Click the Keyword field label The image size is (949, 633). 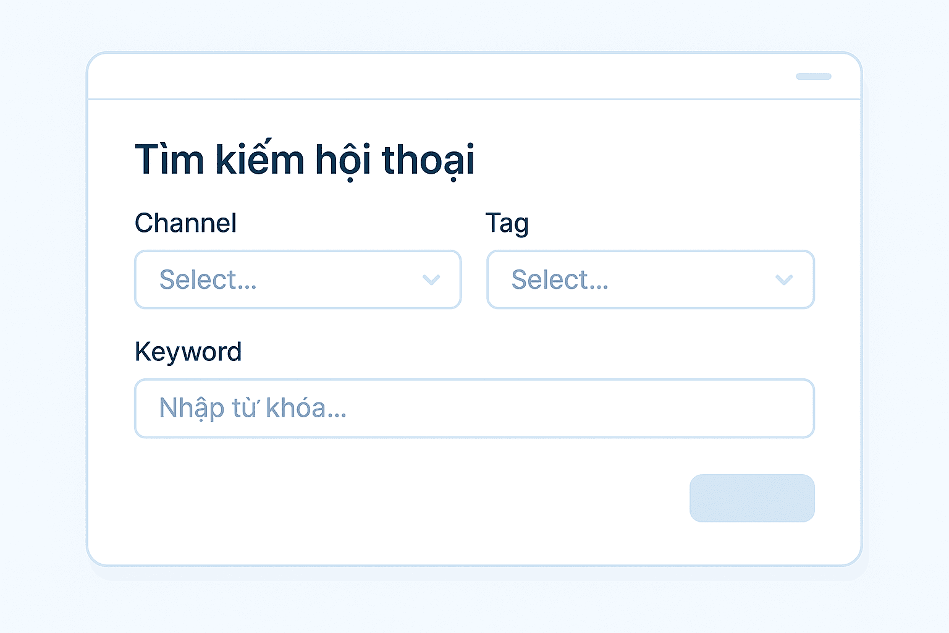(x=188, y=352)
